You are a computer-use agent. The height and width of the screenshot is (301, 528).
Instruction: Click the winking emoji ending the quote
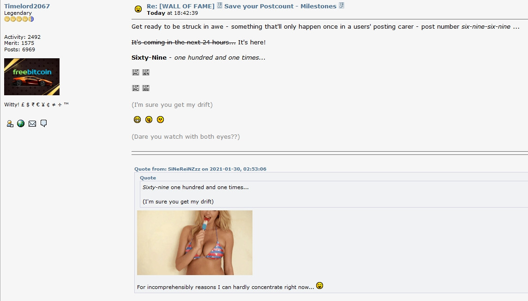(x=319, y=286)
